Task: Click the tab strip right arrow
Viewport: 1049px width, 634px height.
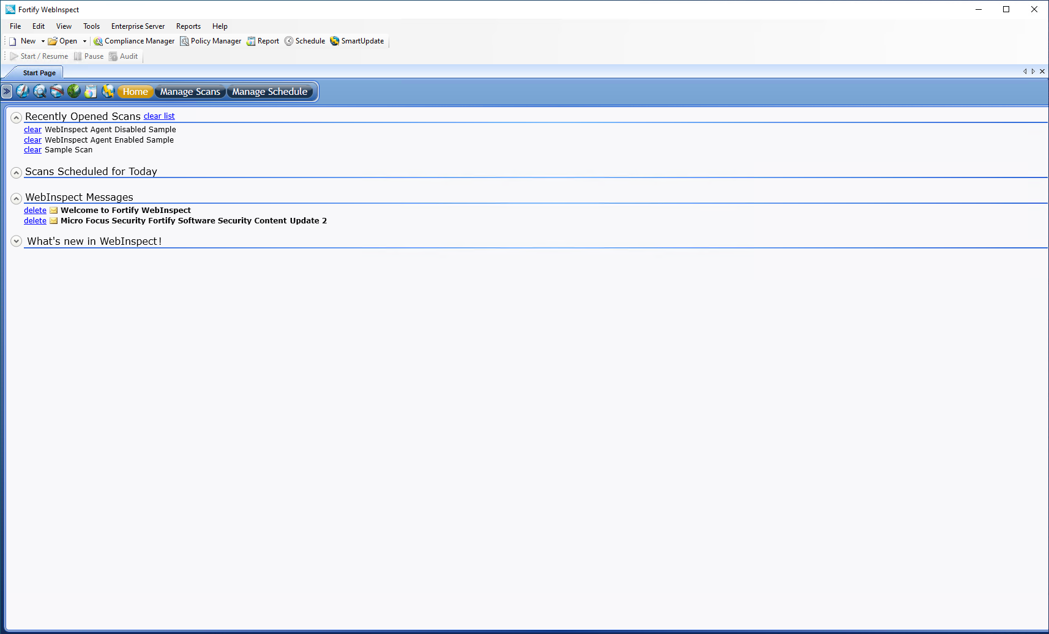Action: pyautogui.click(x=1033, y=72)
